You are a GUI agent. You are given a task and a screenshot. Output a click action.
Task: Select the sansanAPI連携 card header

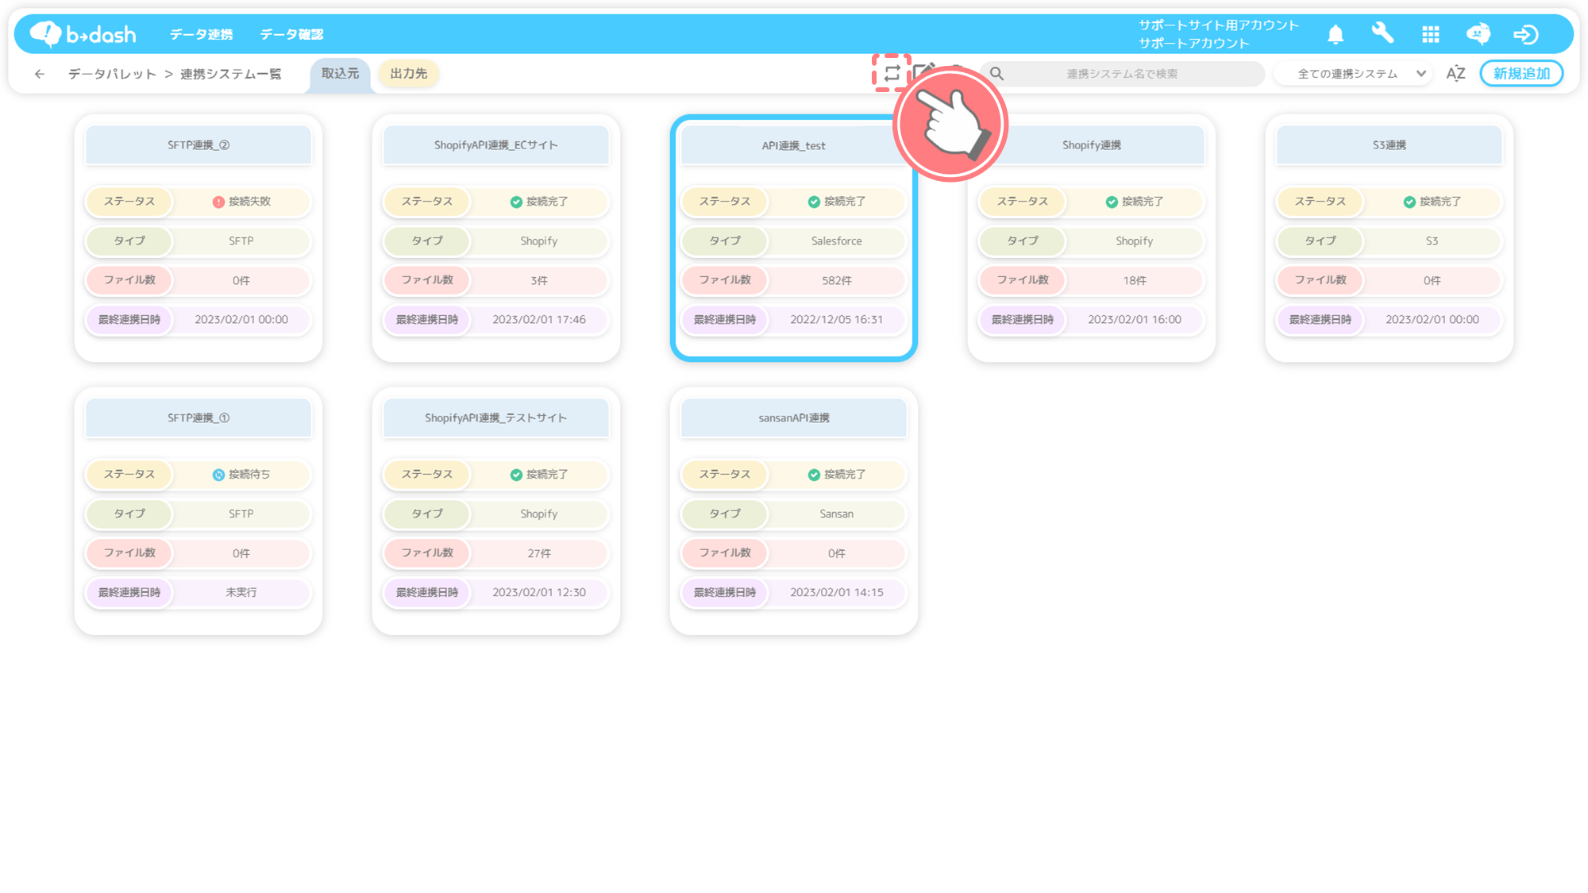pos(794,418)
